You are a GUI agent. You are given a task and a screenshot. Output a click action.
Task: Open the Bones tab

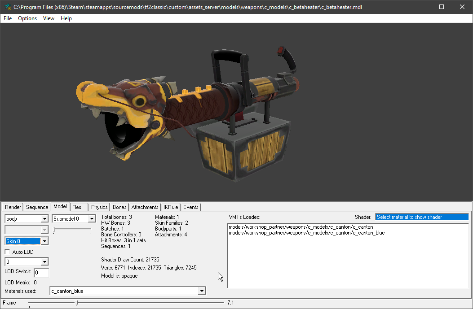[119, 207]
